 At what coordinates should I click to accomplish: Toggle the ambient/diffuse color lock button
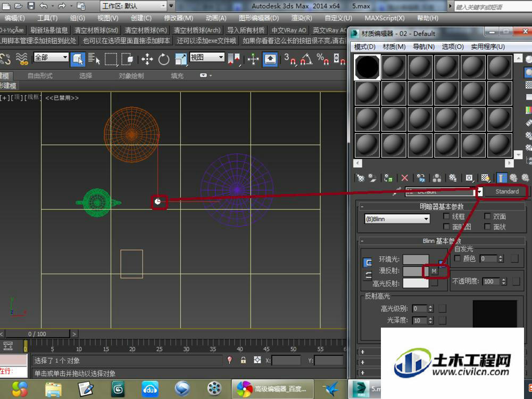point(368,263)
